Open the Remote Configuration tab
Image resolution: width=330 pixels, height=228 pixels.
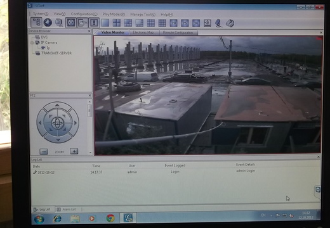(178, 33)
